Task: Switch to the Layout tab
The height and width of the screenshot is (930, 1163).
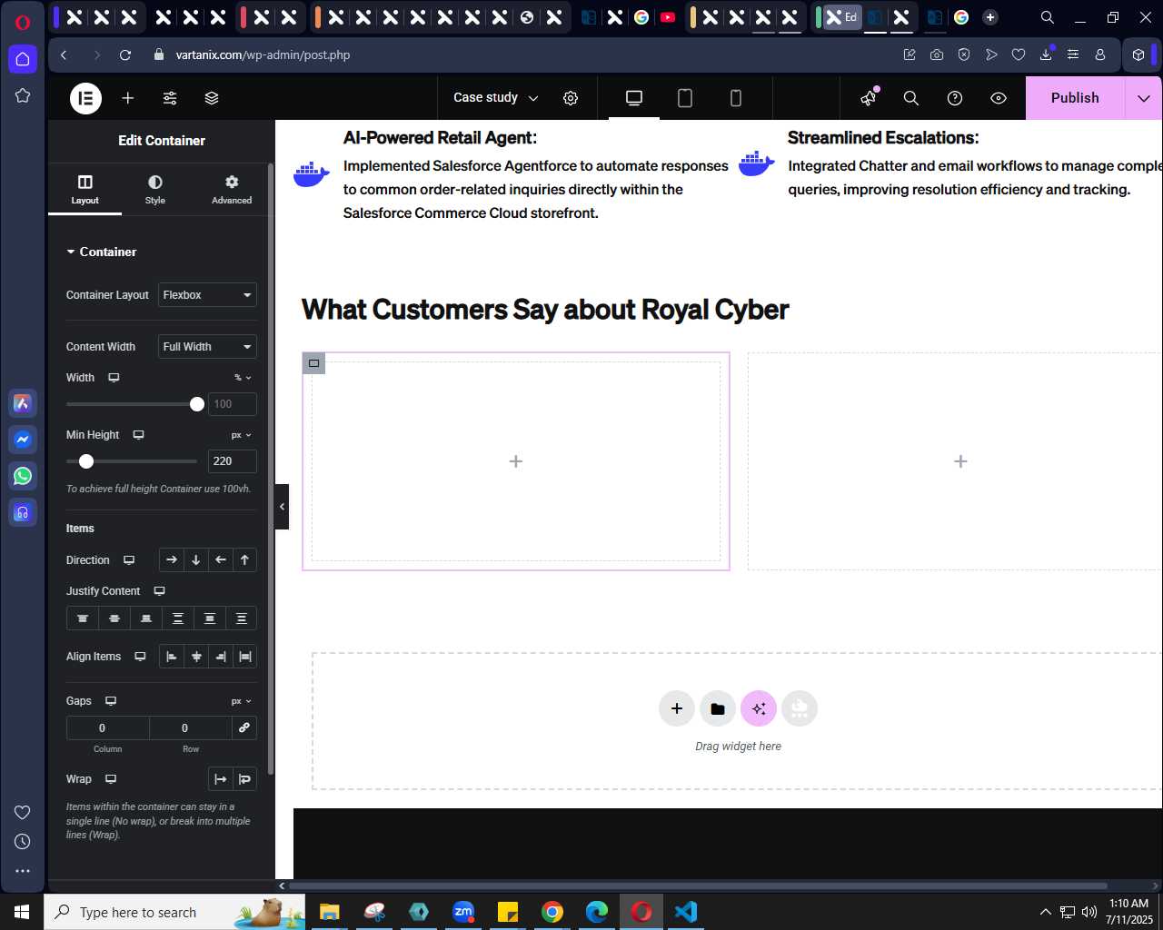Action: (x=85, y=189)
